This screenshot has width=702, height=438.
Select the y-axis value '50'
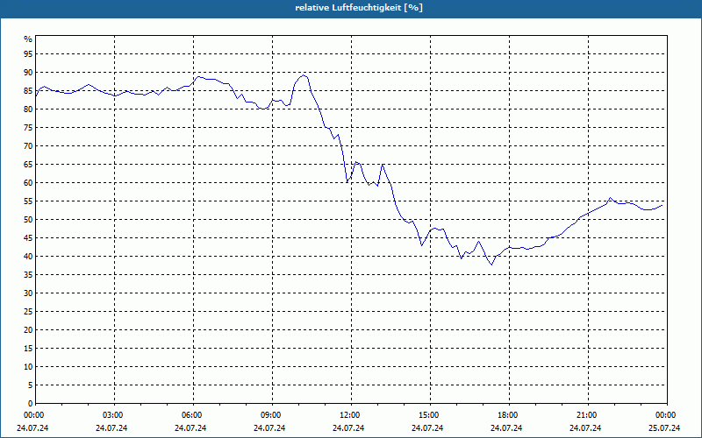click(28, 220)
